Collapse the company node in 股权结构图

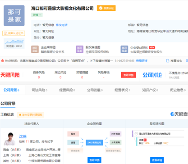click(136, 134)
